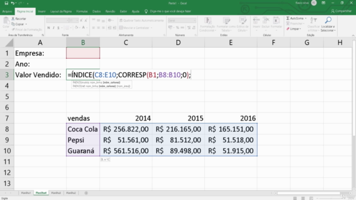The height and width of the screenshot is (200, 356).
Task: Click the decrease decimal places icon
Action: pyautogui.click(x=194, y=28)
